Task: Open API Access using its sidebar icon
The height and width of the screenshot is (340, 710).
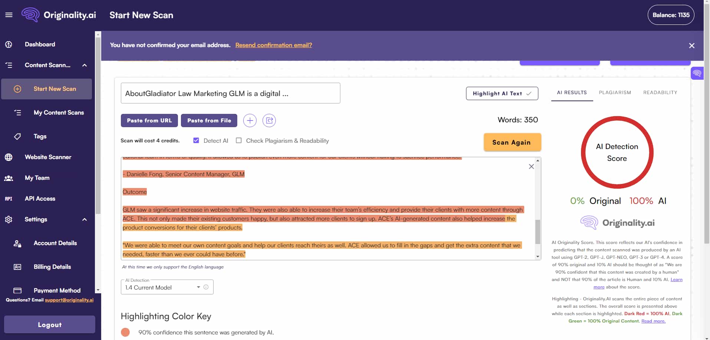Action: (8, 199)
